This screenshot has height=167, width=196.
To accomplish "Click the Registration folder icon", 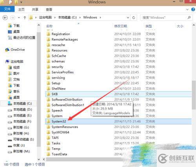I will 49,34.
